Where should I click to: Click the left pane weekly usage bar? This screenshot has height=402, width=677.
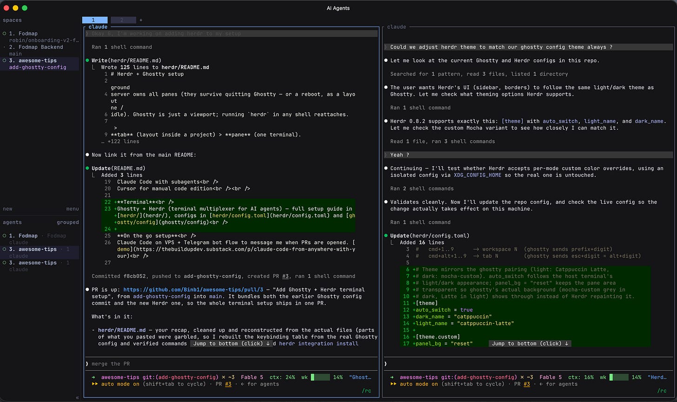click(x=320, y=377)
